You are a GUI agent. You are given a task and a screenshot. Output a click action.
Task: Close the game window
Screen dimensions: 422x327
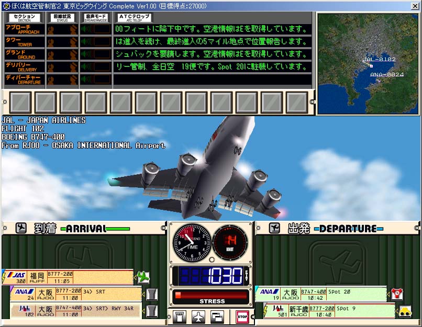(x=415, y=6)
